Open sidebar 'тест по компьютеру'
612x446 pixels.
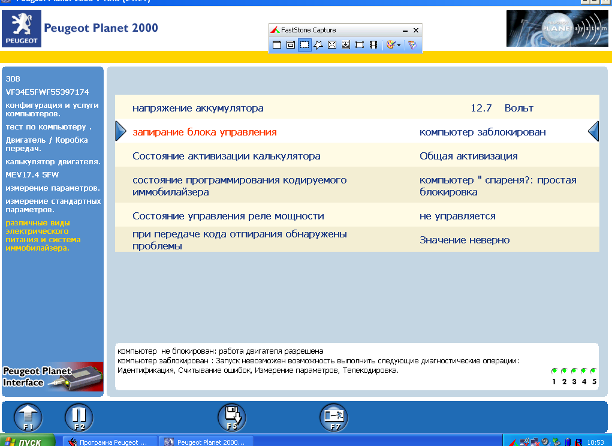click(x=49, y=127)
